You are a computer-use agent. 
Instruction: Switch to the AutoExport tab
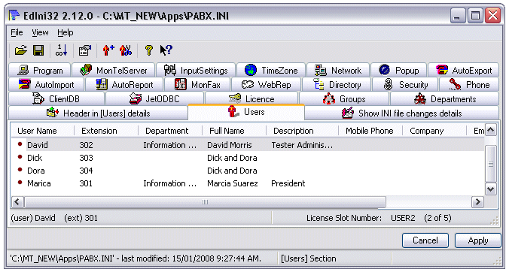(464, 70)
